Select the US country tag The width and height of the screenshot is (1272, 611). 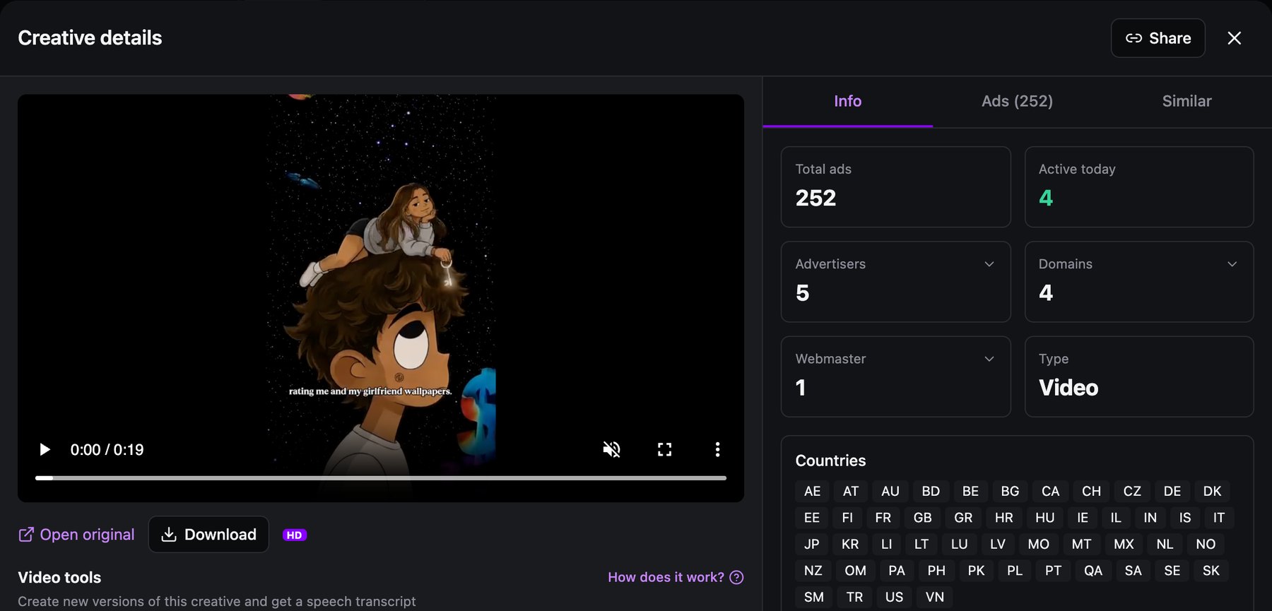894,597
